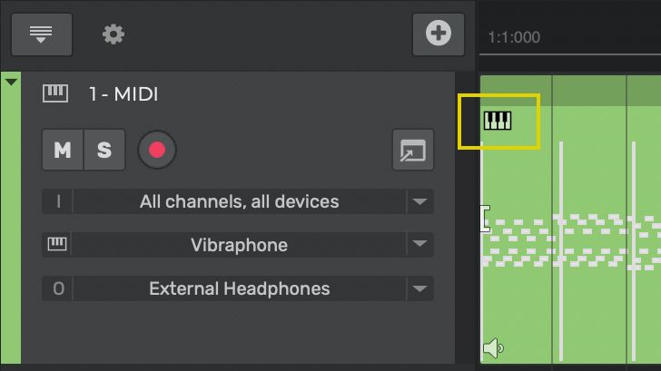
Task: Arm the track with red record button
Action: tap(157, 150)
